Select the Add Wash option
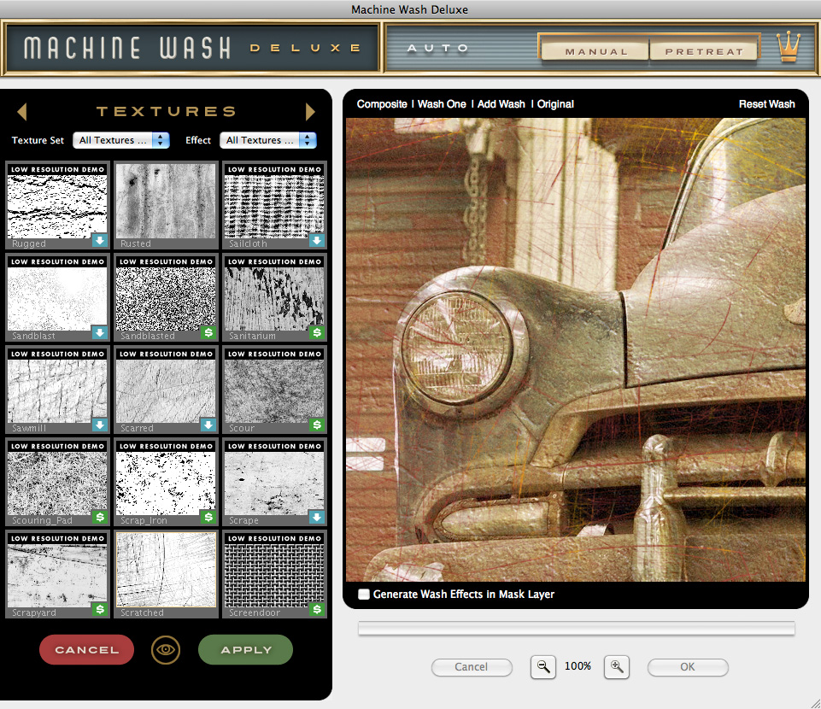 click(501, 104)
